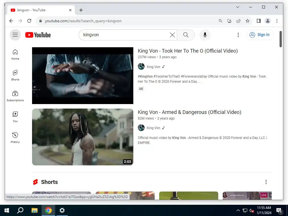The height and width of the screenshot is (216, 288).
Task: Click the YouTube search magnifier button
Action: click(186, 35)
